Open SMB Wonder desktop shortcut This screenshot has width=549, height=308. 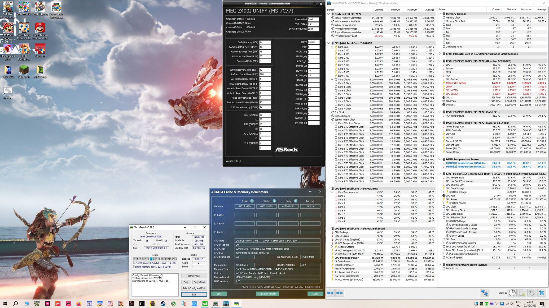[x=24, y=8]
